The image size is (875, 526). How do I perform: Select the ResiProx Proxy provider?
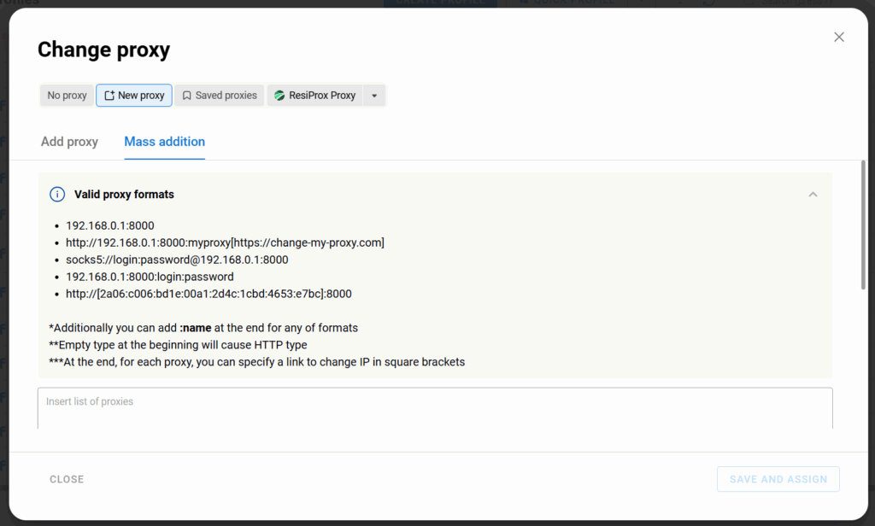[315, 96]
